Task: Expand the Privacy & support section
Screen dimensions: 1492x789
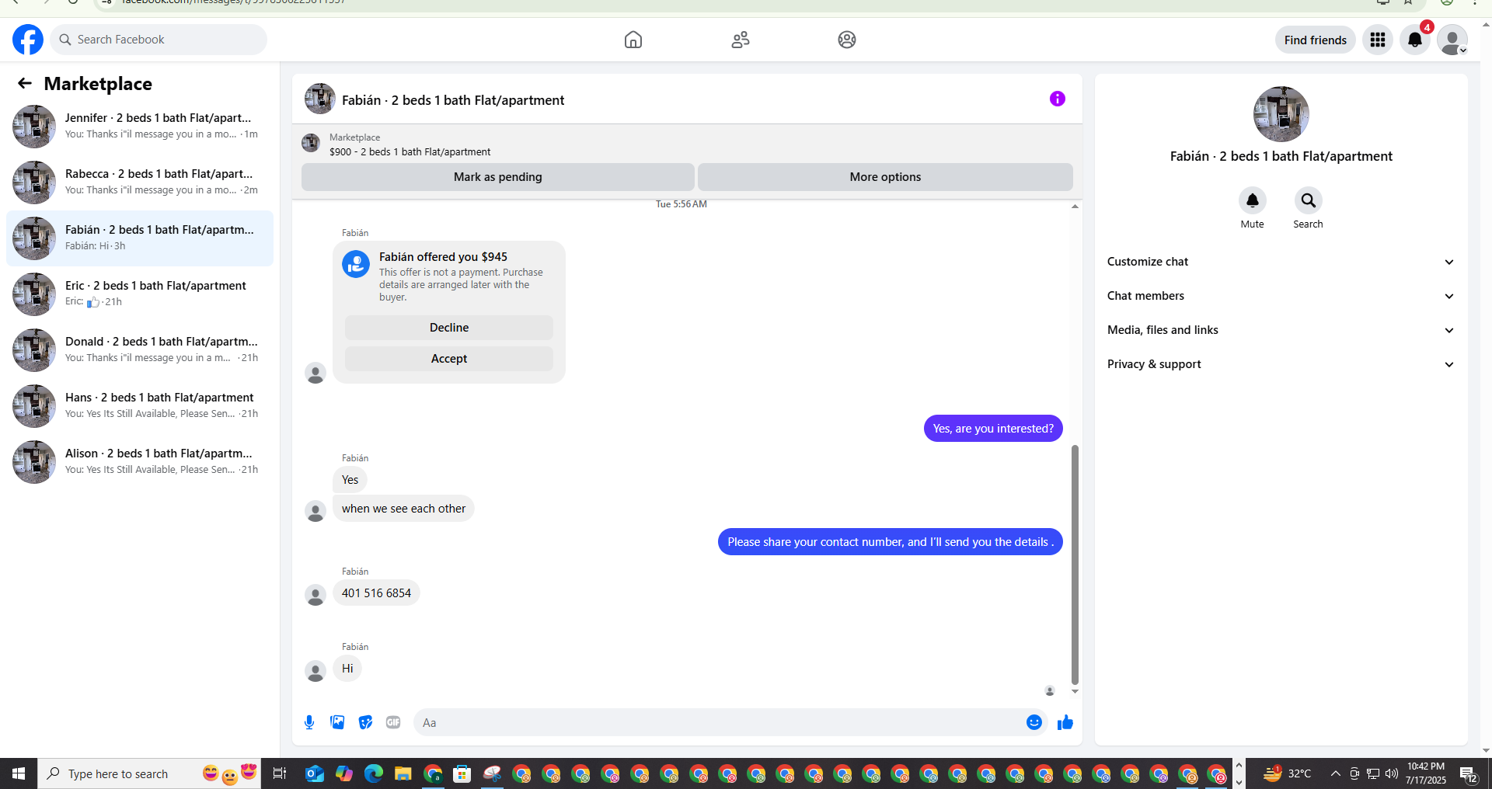Action: point(1281,364)
